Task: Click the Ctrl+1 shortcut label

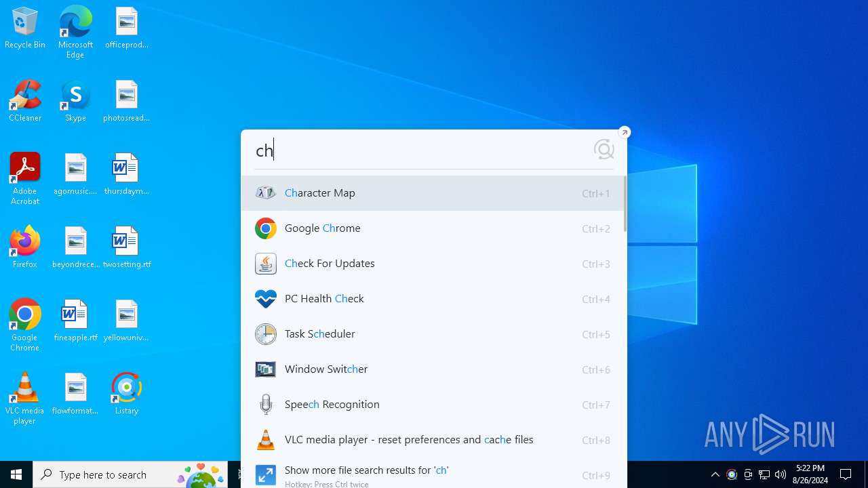Action: click(596, 194)
